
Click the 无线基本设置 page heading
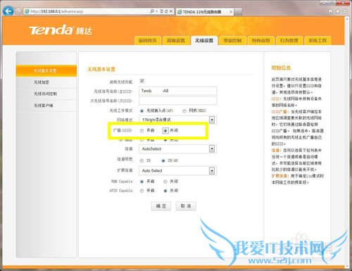101,69
